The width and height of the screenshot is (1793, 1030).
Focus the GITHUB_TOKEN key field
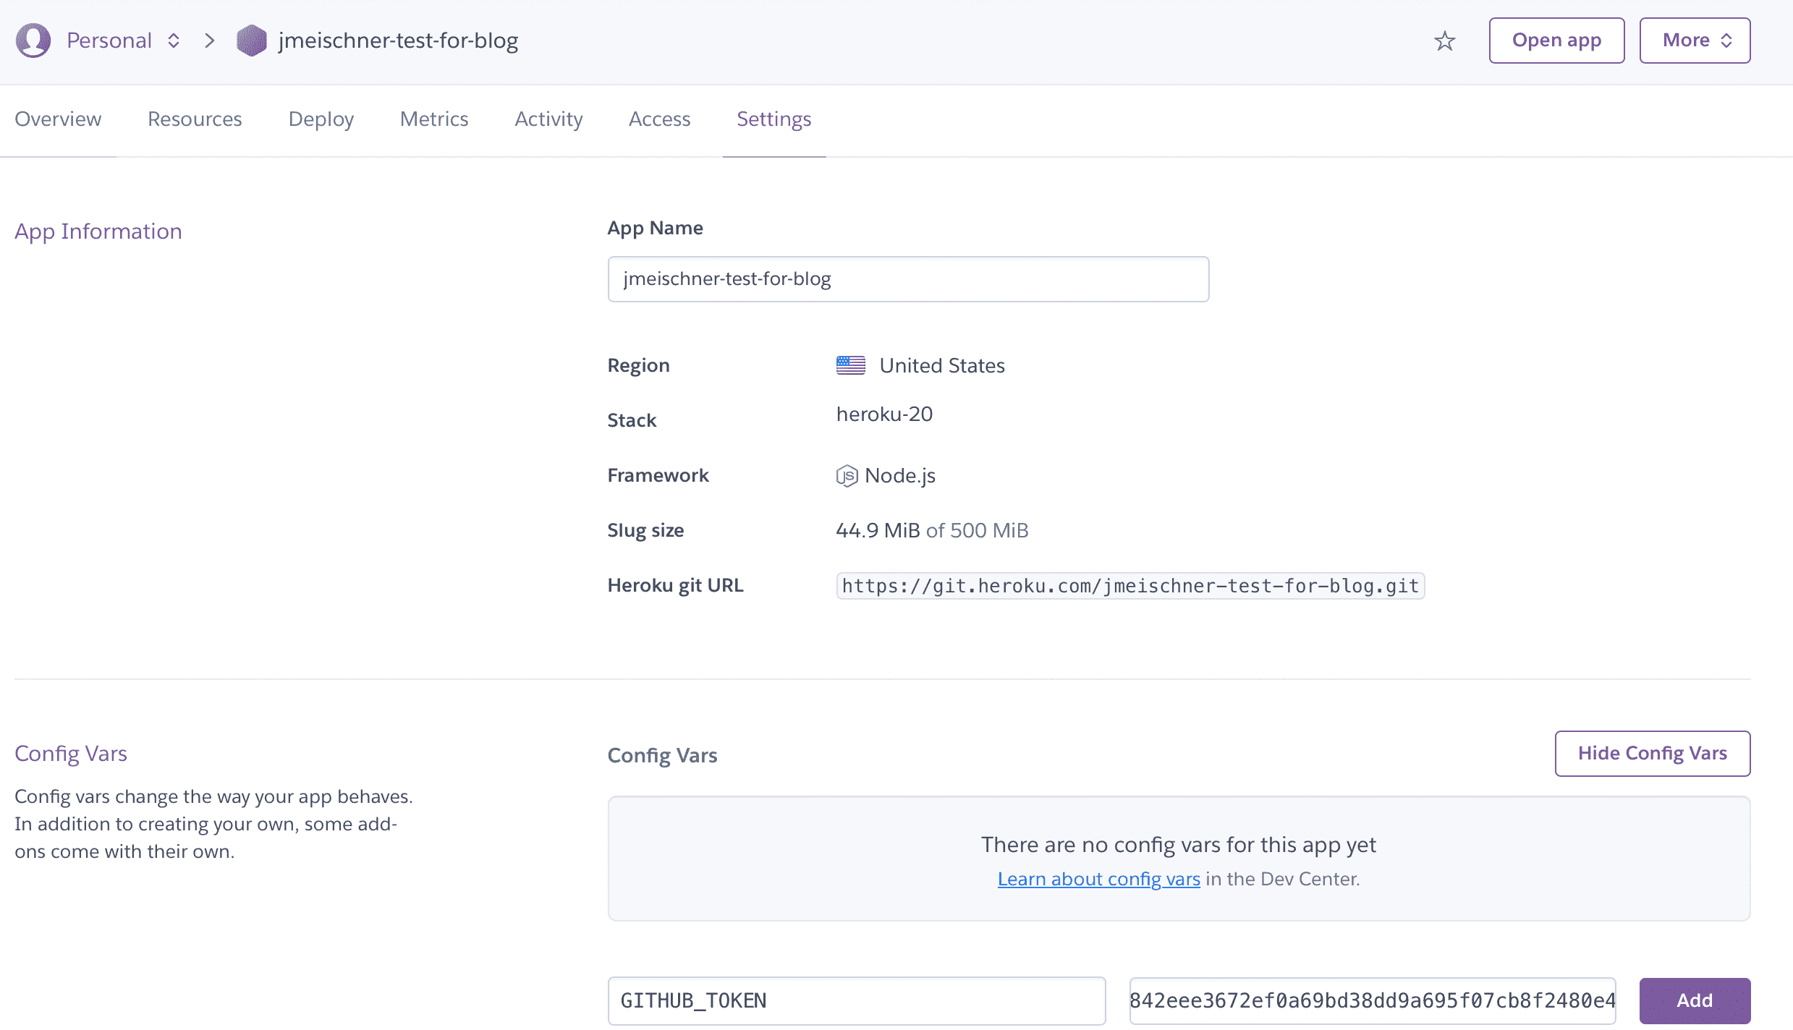[x=857, y=1000]
